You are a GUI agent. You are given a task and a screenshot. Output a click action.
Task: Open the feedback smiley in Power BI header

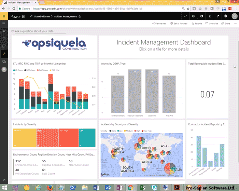(226, 16)
